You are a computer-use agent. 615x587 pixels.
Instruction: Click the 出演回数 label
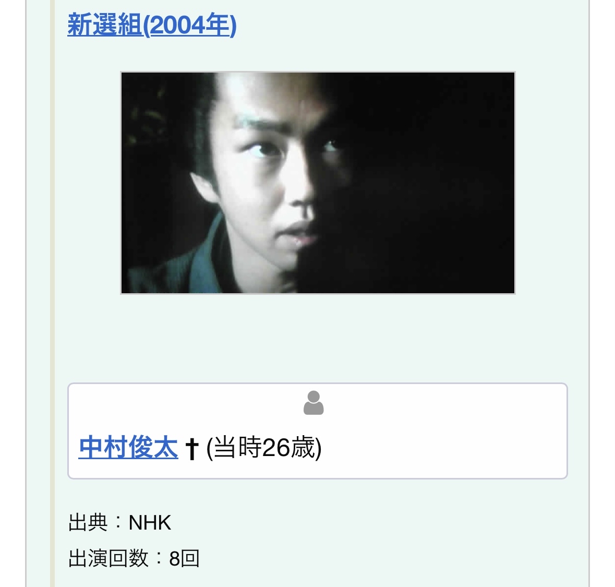pos(108,558)
